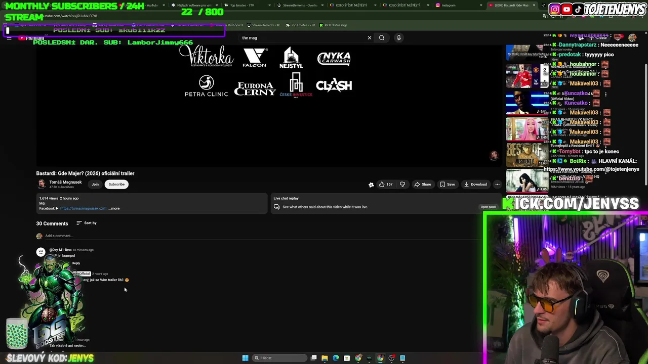Open the Top Emotes - 7TV bookmark
This screenshot has height=364, width=648.
[300, 25]
